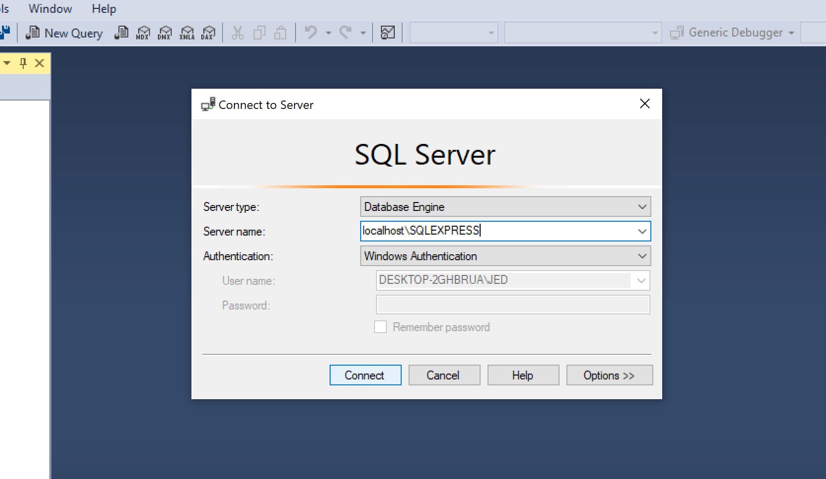Toggle auto-hide with the pin icon

click(x=23, y=63)
